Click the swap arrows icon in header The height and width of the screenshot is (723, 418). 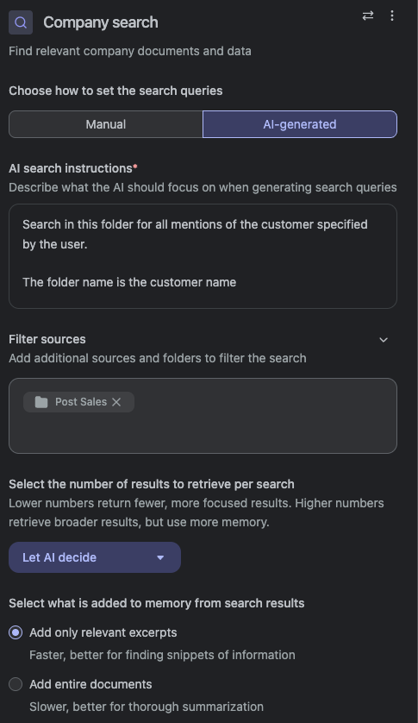coord(368,16)
